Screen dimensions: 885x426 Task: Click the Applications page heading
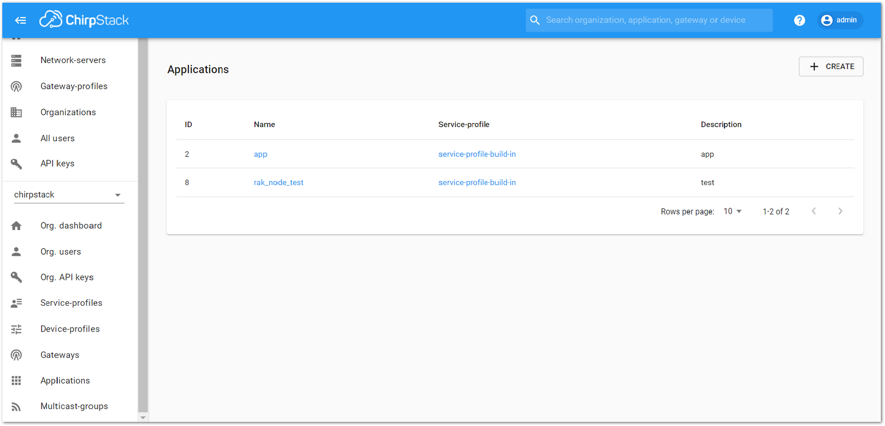[198, 70]
